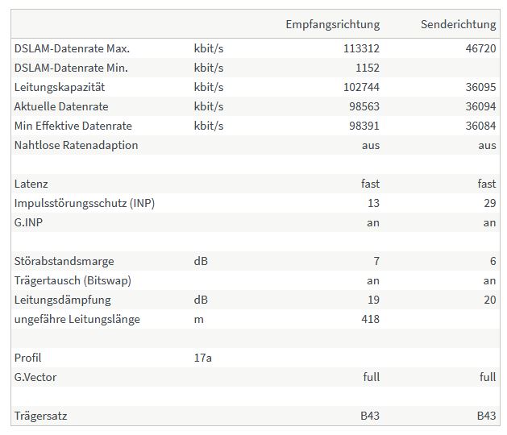507x435 pixels.
Task: Select the Trägertausch (Bitswap) label
Action: pos(73,280)
